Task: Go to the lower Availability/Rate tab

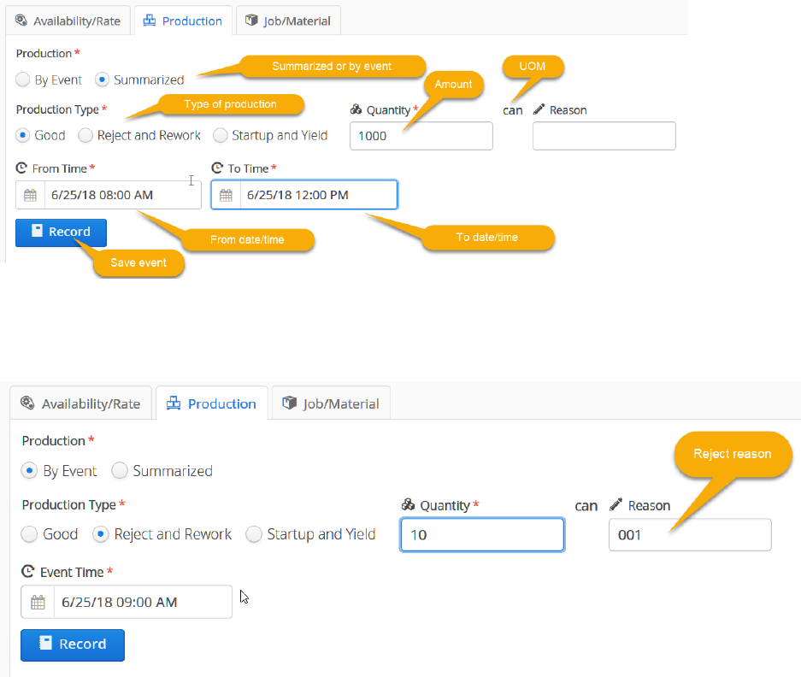Action: (81, 403)
